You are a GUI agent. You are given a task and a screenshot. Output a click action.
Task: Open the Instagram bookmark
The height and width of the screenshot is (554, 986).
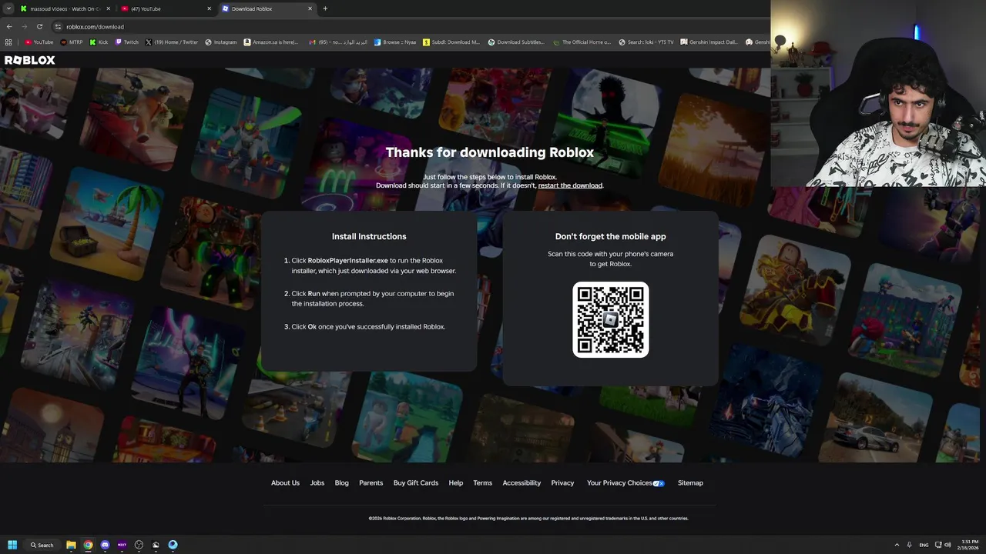[x=221, y=42]
